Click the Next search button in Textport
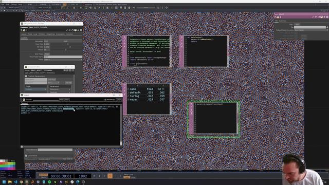This screenshot has width=329, height=185. (x=62, y=100)
